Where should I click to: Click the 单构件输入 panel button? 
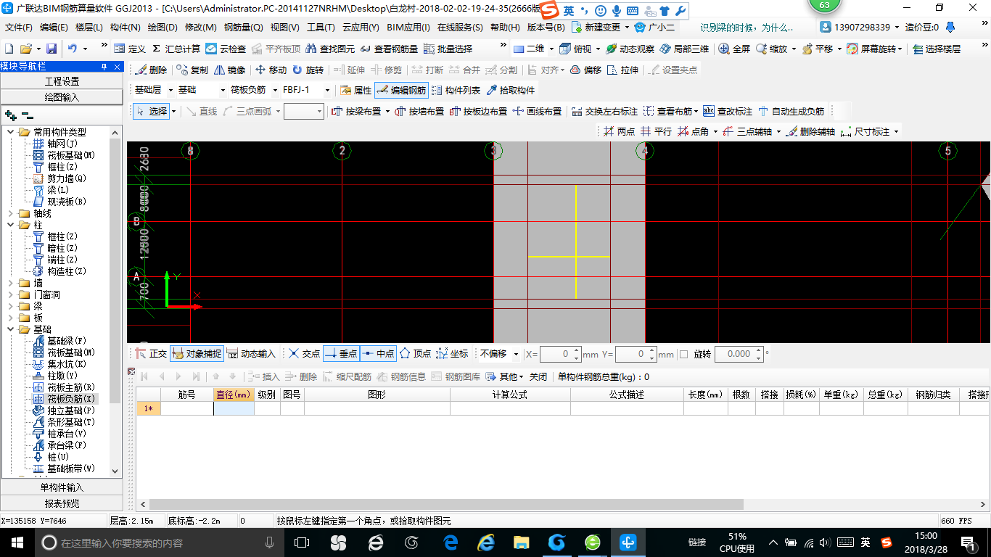click(x=62, y=487)
